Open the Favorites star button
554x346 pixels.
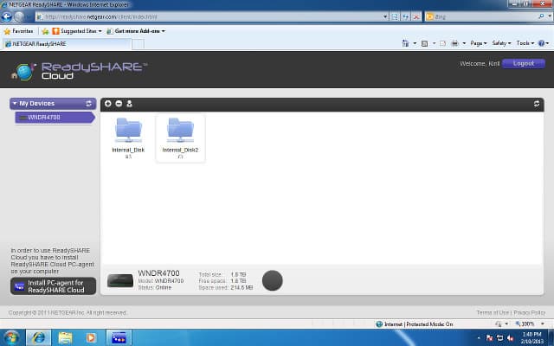click(x=7, y=31)
